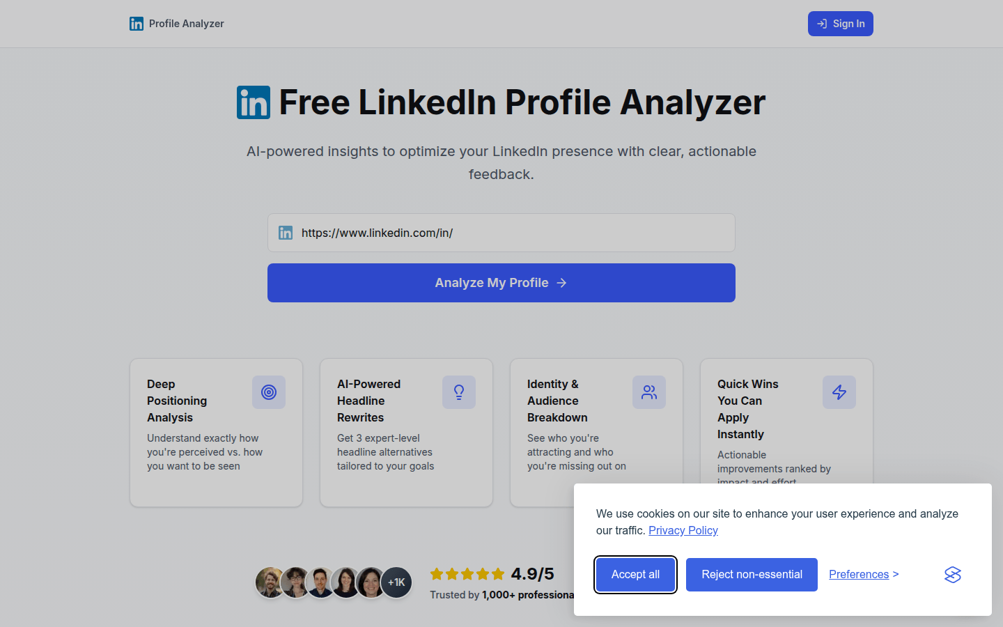Click the first user avatar photo
The height and width of the screenshot is (627, 1003).
pyautogui.click(x=271, y=582)
